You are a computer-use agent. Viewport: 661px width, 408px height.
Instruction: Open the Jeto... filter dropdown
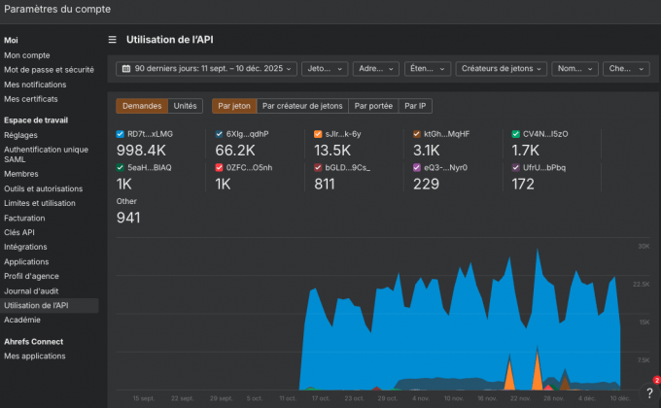(x=325, y=69)
